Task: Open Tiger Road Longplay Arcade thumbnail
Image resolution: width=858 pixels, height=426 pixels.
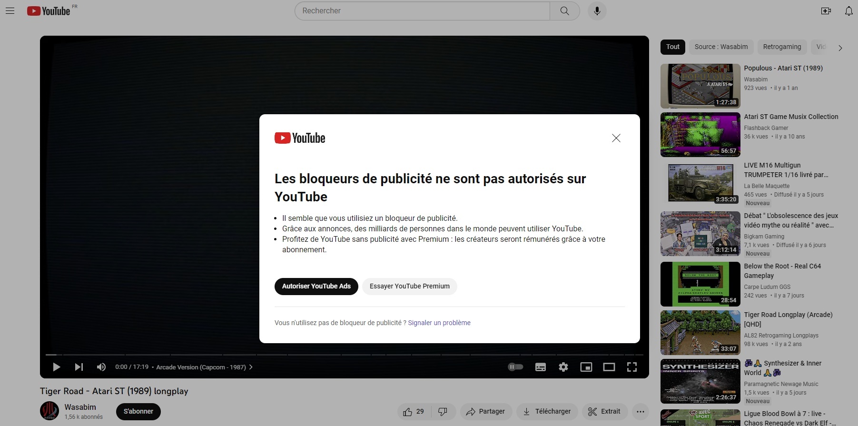Action: [700, 333]
